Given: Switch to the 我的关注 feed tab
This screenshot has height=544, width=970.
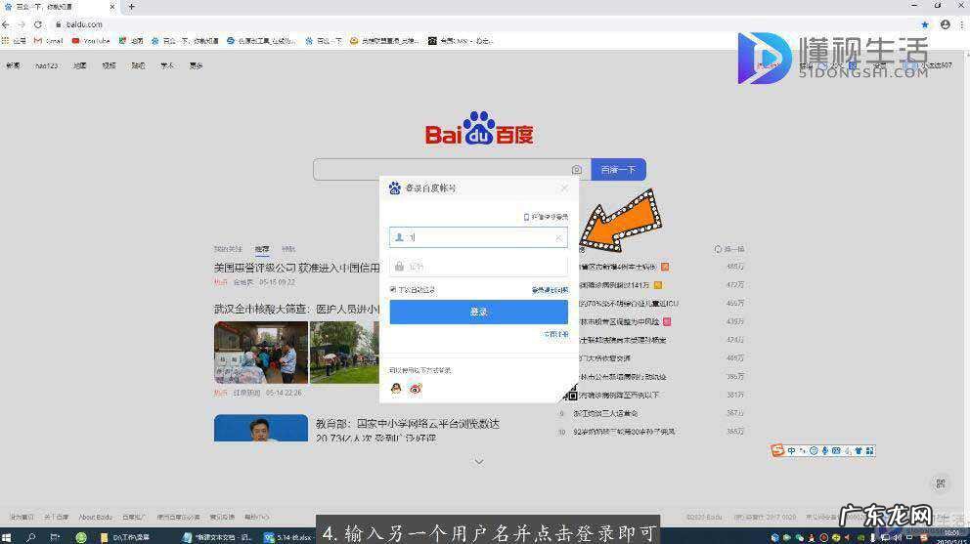Looking at the screenshot, I should pyautogui.click(x=228, y=249).
